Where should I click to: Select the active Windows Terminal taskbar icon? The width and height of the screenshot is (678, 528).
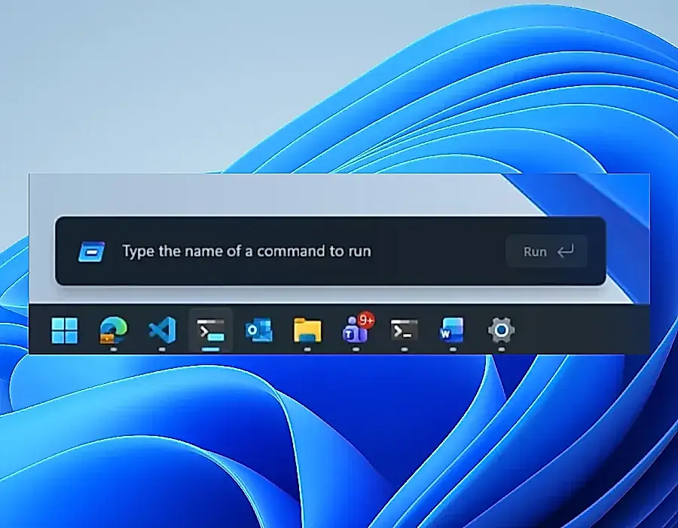[x=211, y=330]
